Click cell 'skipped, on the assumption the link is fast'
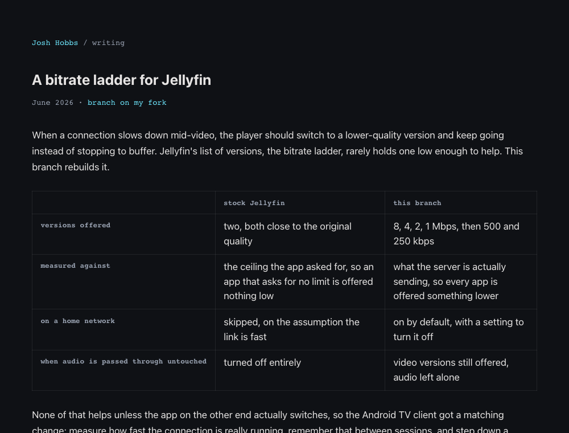569x433 pixels. 300,330
